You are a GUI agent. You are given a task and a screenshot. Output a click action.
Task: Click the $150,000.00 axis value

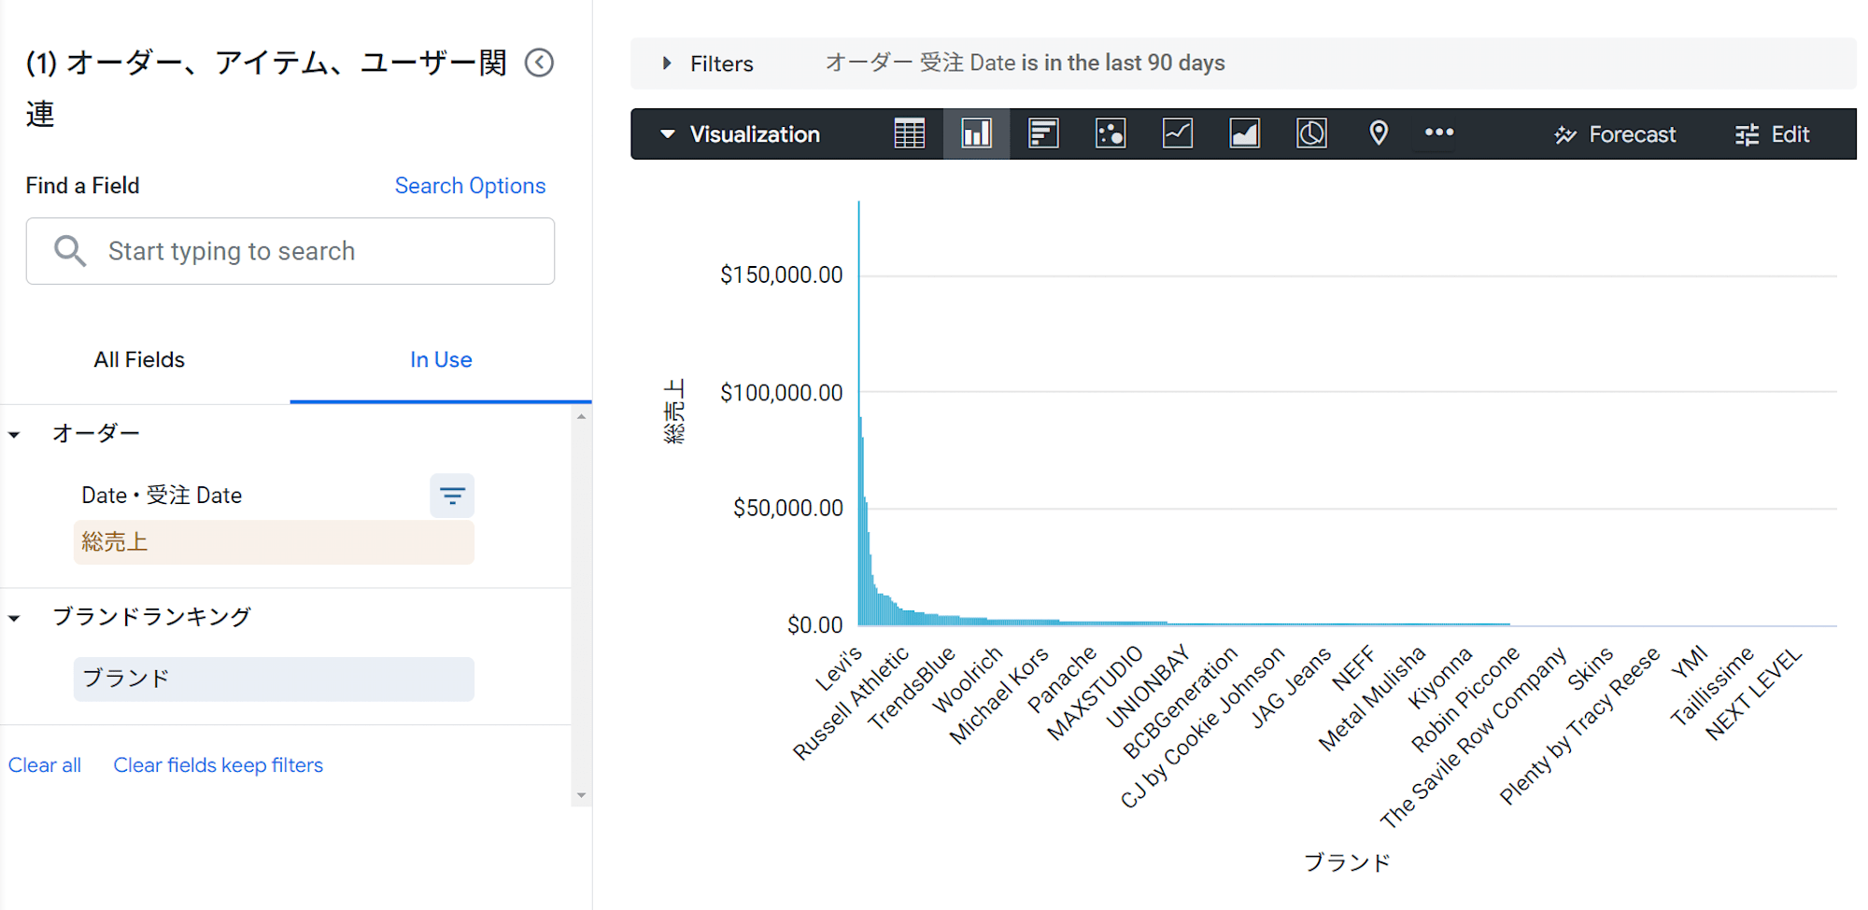pyautogui.click(x=781, y=274)
